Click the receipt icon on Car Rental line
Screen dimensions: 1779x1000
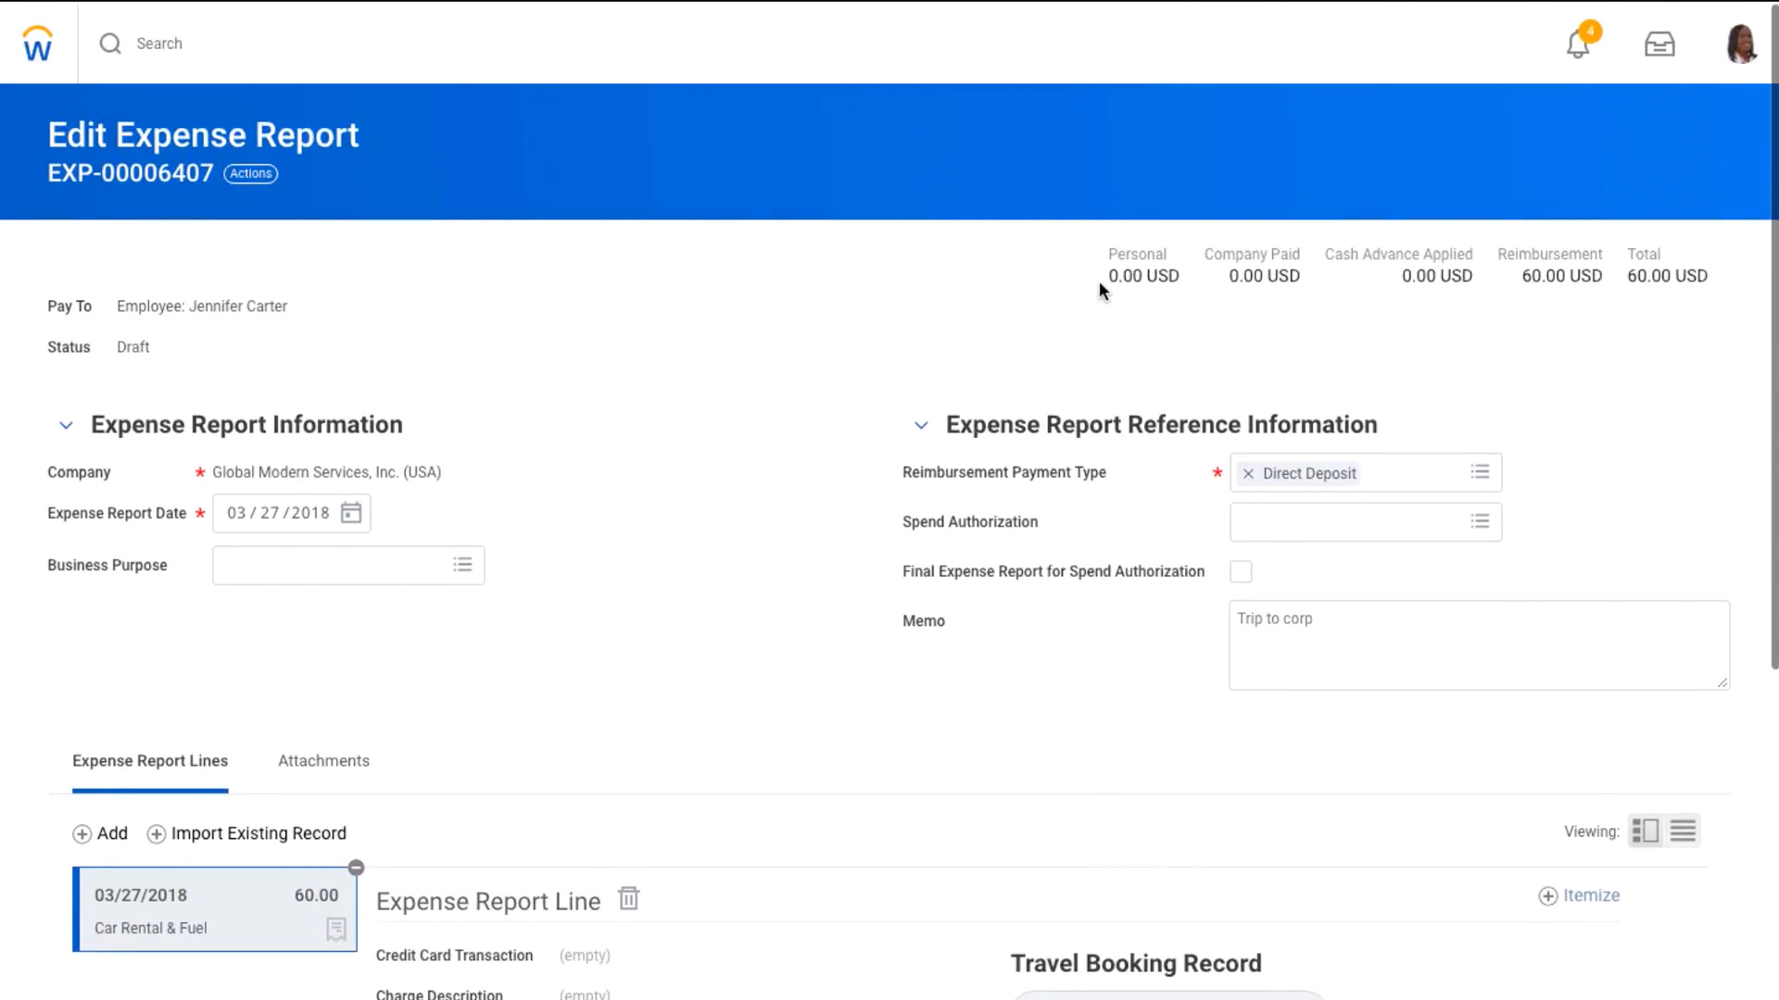point(336,929)
